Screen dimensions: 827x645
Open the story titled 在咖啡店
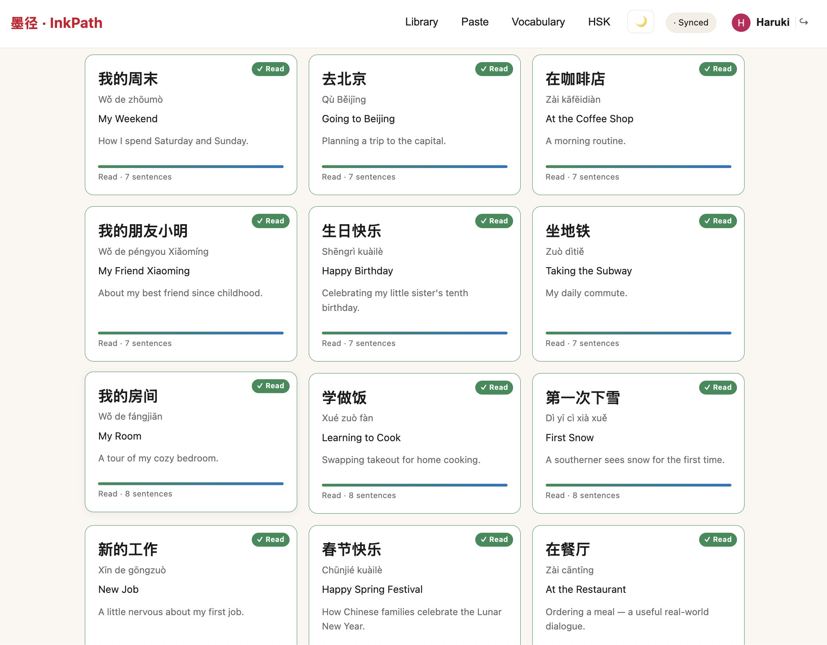(x=575, y=79)
